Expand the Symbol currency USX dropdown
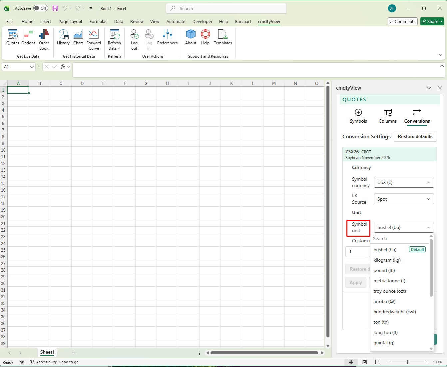This screenshot has height=367, width=447. coord(404,182)
